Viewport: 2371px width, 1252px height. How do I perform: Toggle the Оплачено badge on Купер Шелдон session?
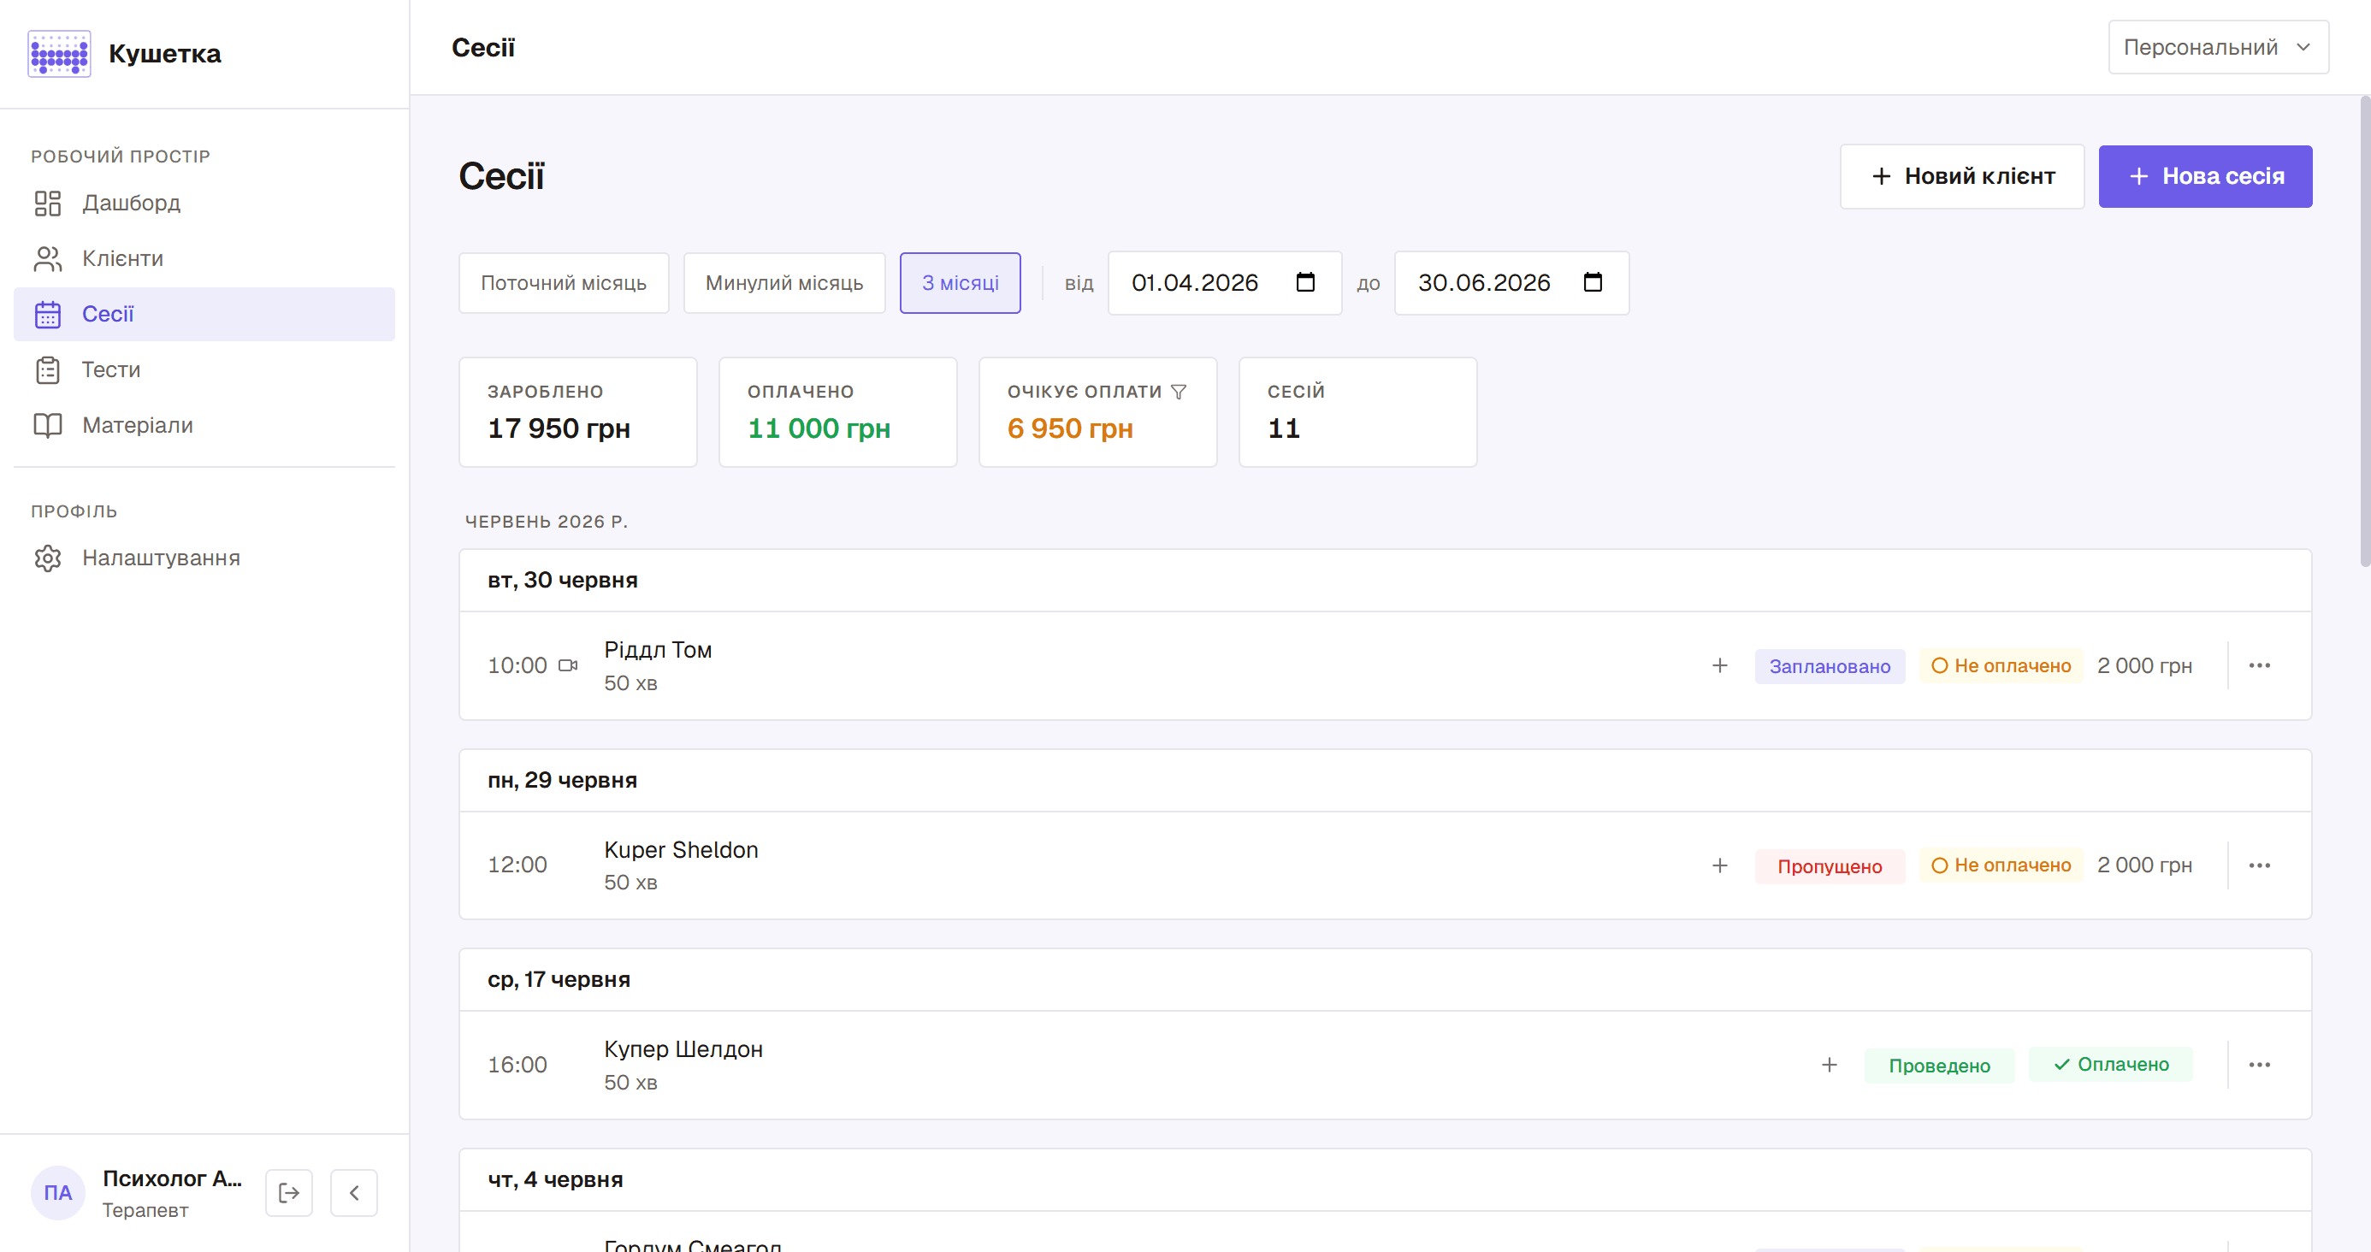[x=2112, y=1065]
